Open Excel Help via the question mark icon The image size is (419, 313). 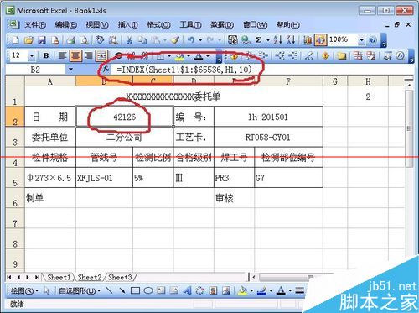[x=373, y=40]
